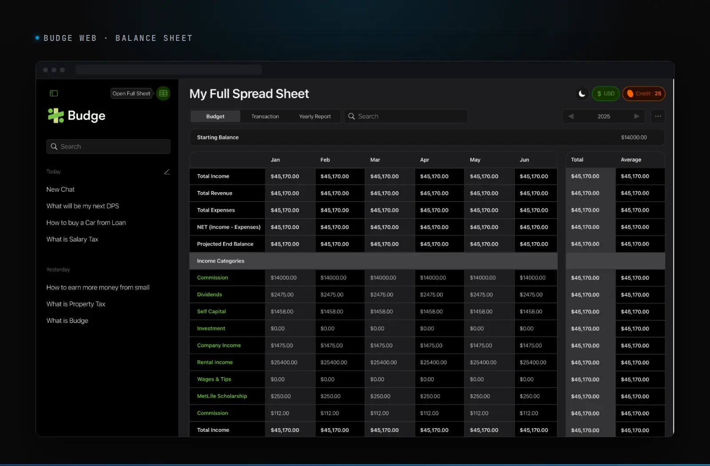Open the Wages & Tips category
The height and width of the screenshot is (466, 710).
point(214,379)
